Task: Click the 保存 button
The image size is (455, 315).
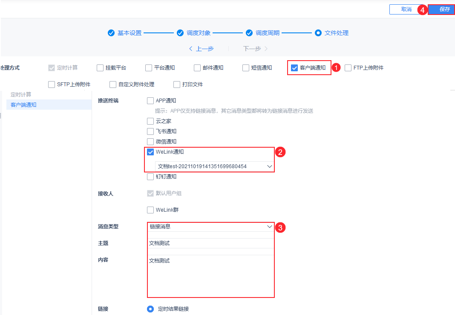Action: point(441,9)
